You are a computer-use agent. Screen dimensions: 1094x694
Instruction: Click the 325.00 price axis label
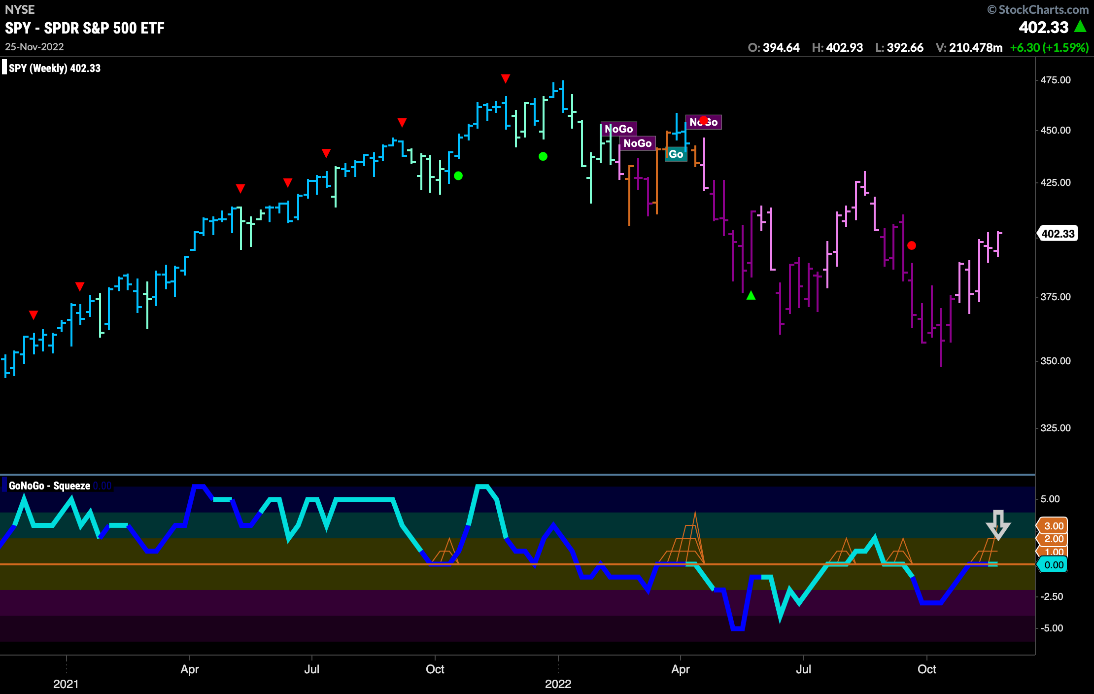1056,428
